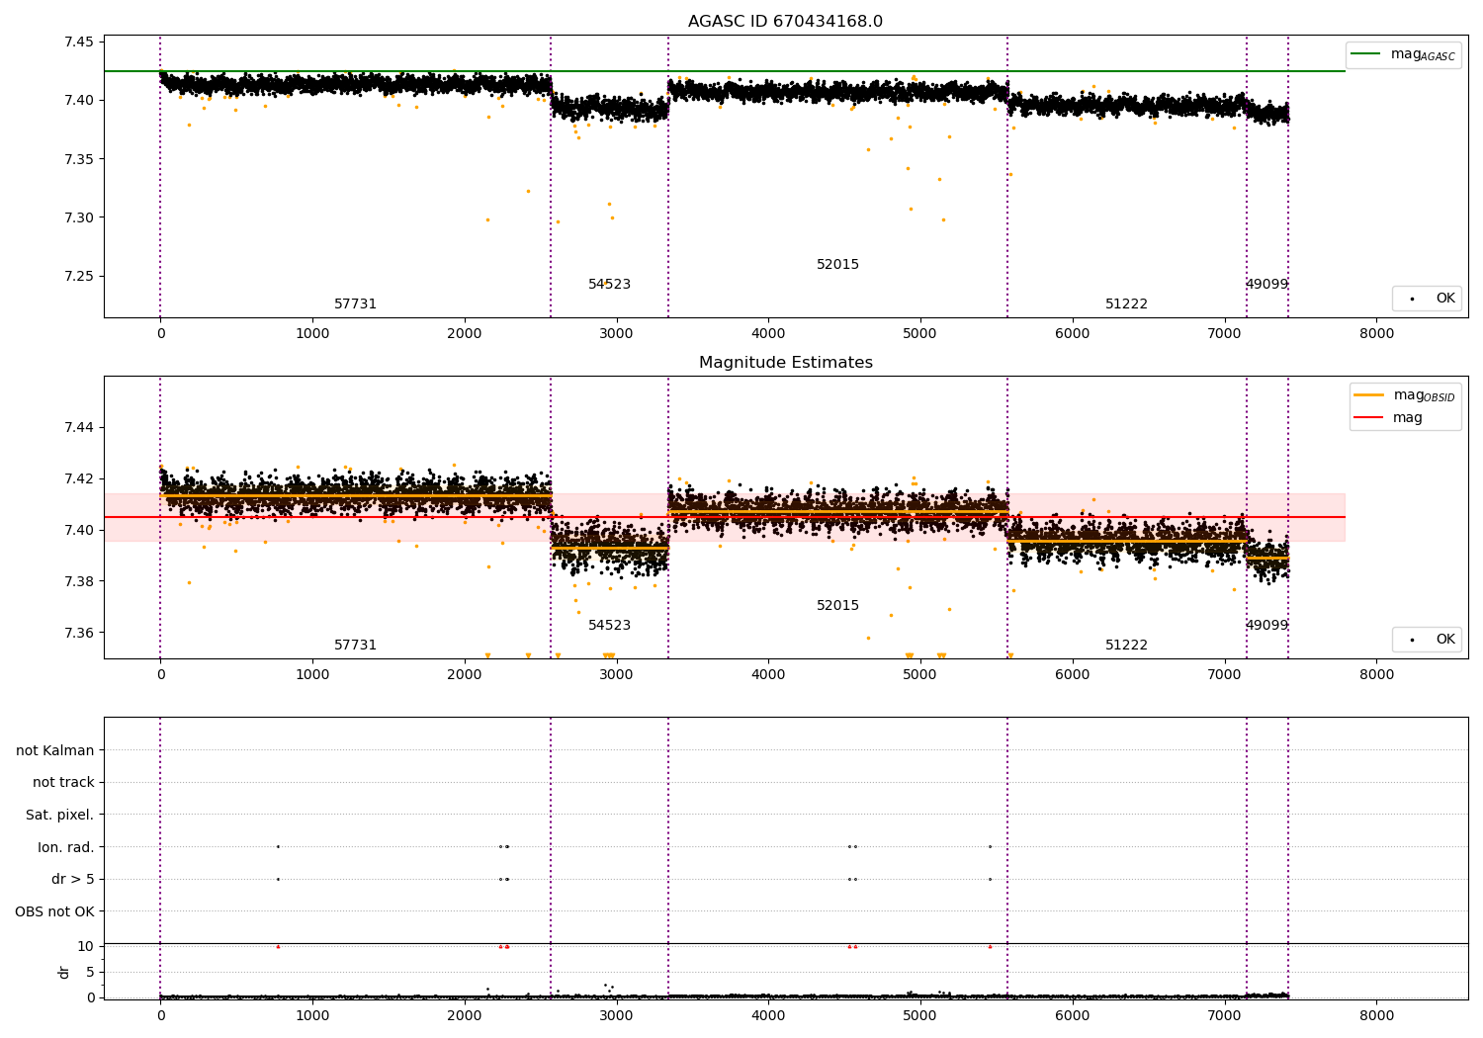Click the horizontal green mag AGASC line

(725, 71)
